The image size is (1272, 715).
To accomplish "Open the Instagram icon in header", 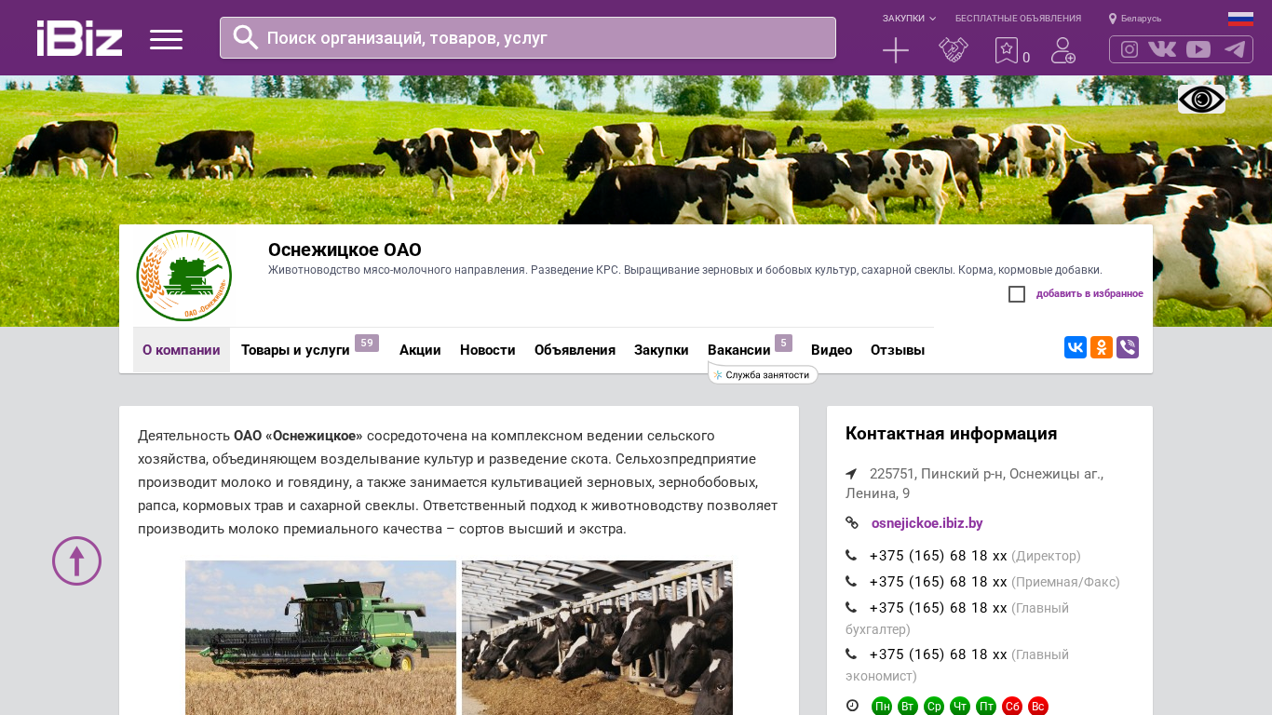I will [1130, 49].
